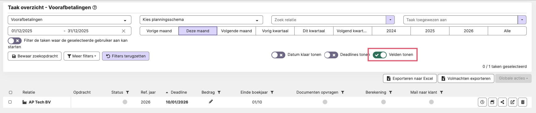Click the Bedrag column filter funnel
This screenshot has height=113, width=536.
[219, 92]
